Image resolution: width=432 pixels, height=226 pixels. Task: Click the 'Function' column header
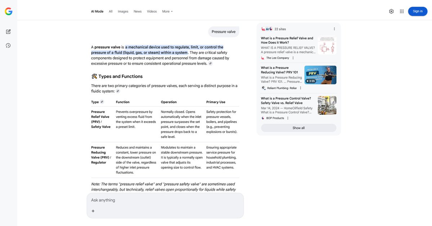(123, 102)
